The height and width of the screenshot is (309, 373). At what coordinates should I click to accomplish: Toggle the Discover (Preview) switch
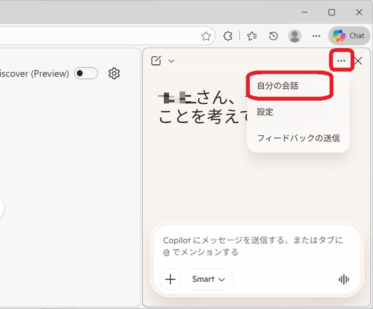pyautogui.click(x=86, y=74)
